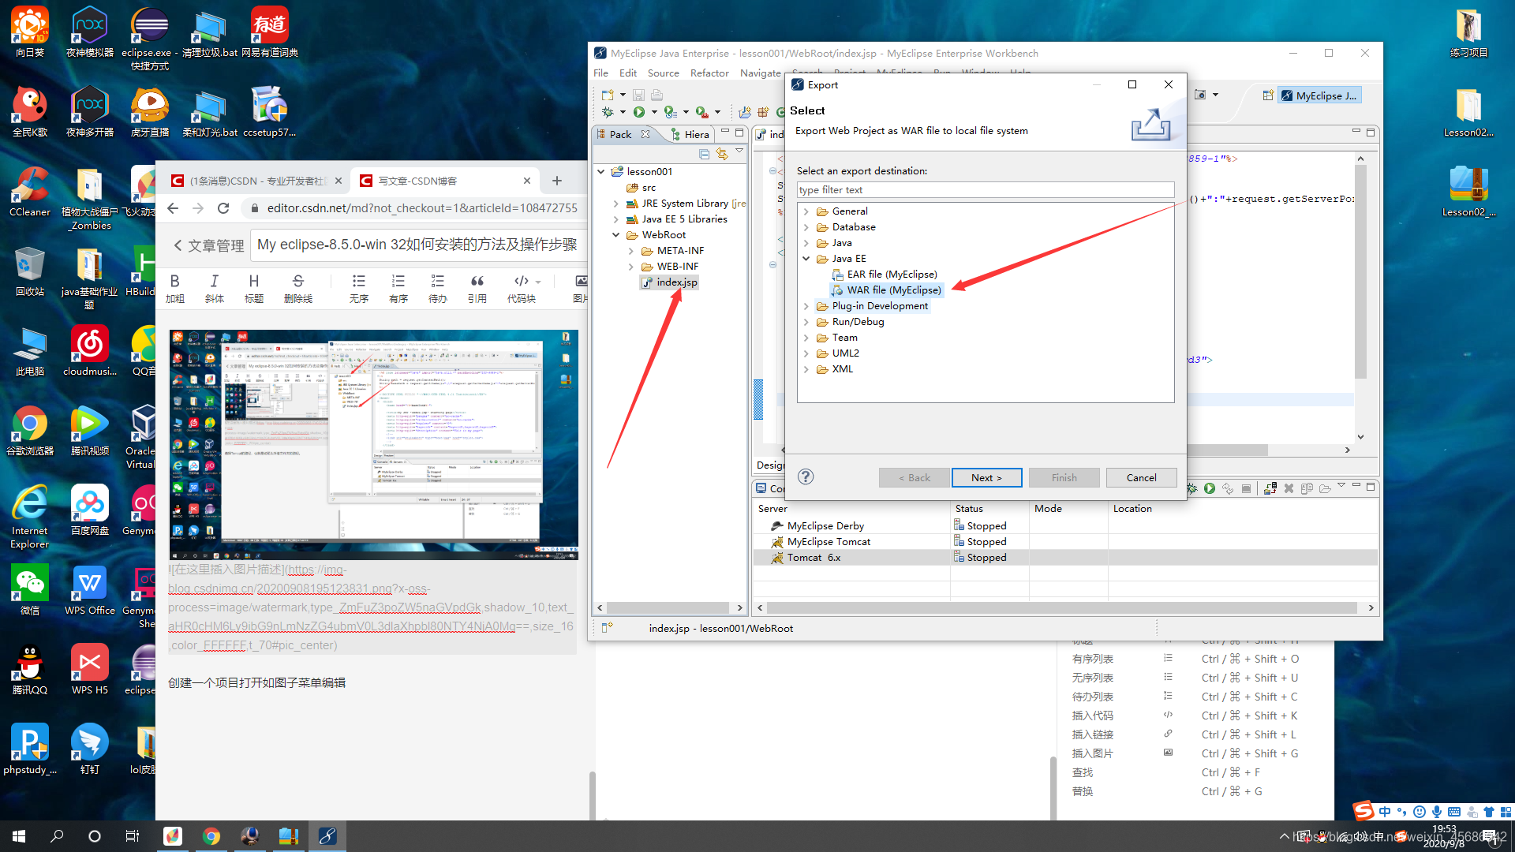Click the deploy/add deployments icon in Servers view
1515x852 pixels.
tap(1270, 488)
